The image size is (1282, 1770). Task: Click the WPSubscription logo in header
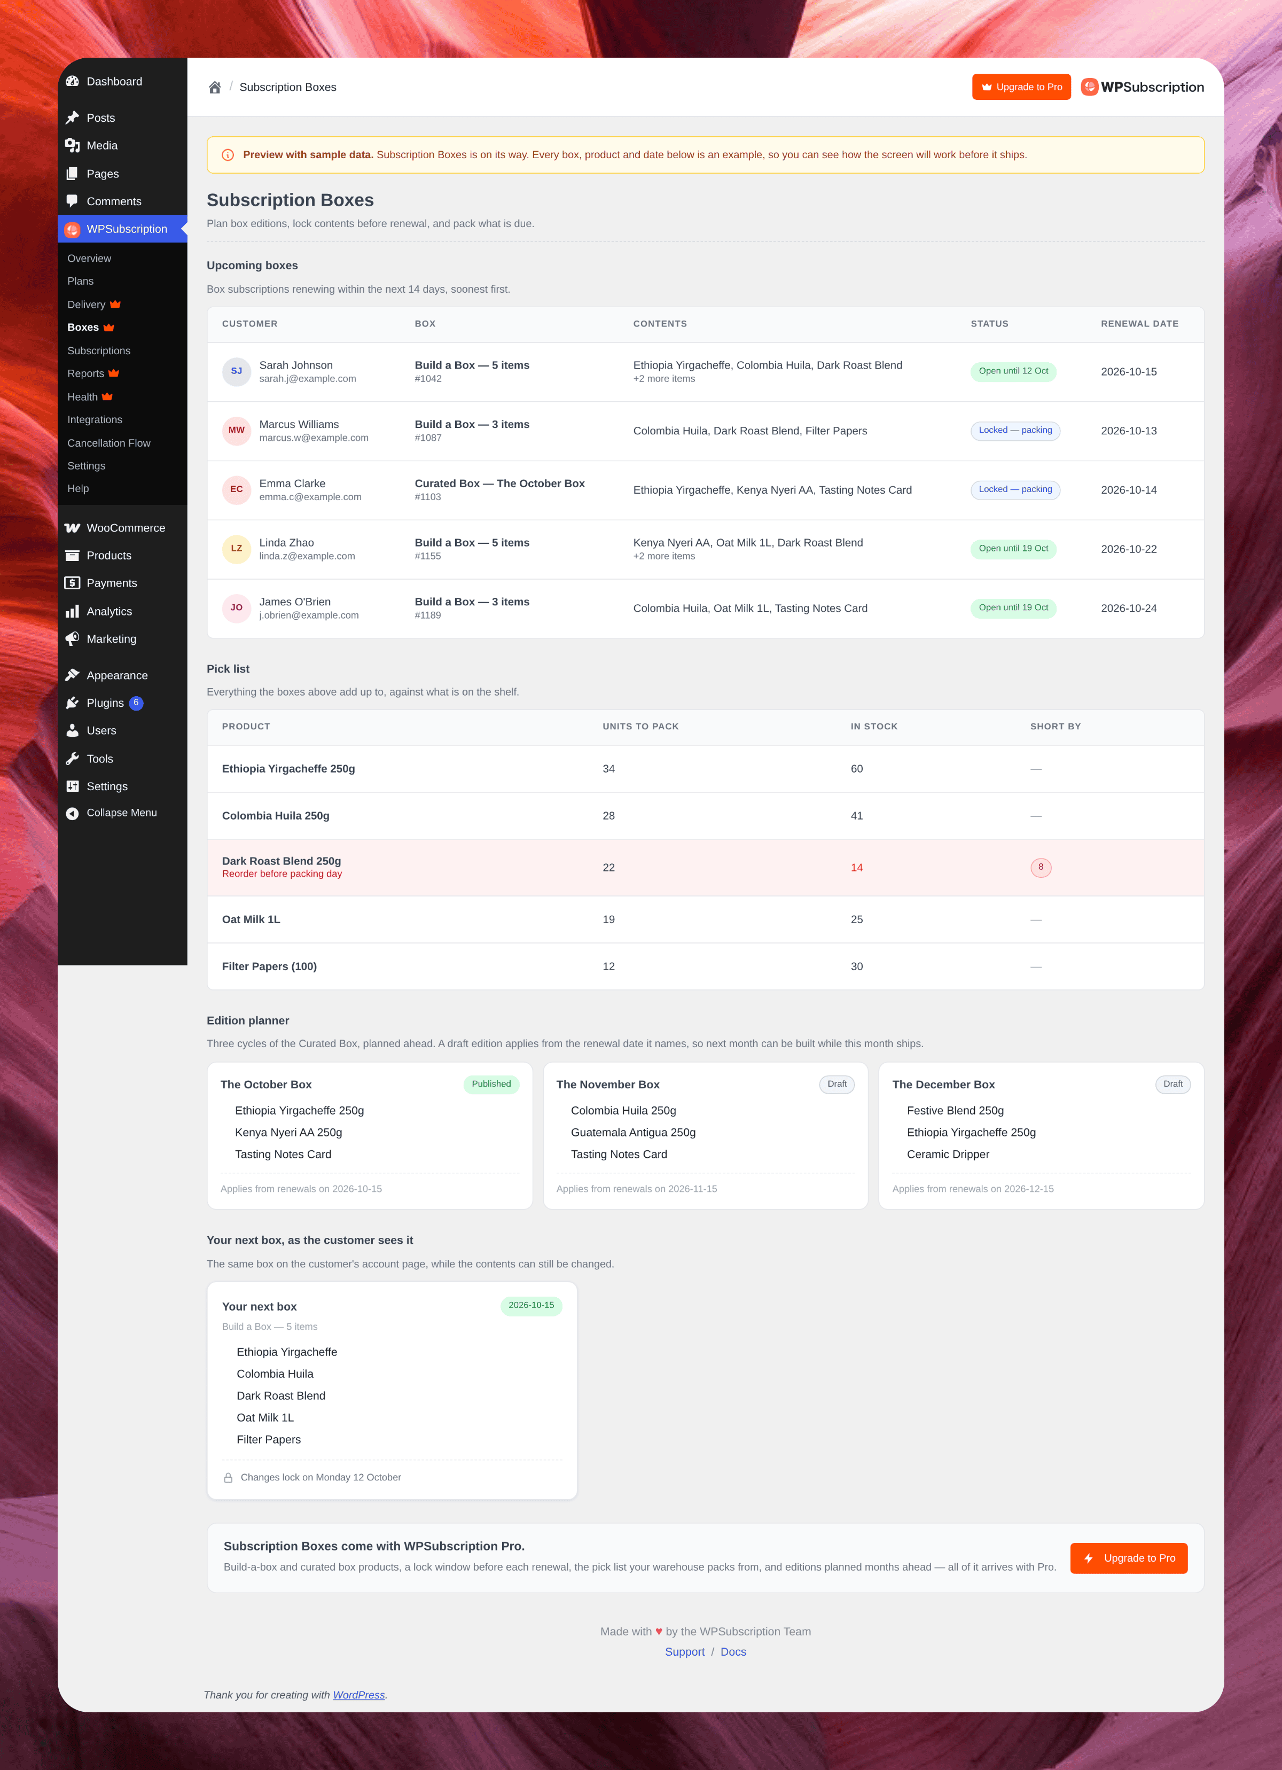1143,87
